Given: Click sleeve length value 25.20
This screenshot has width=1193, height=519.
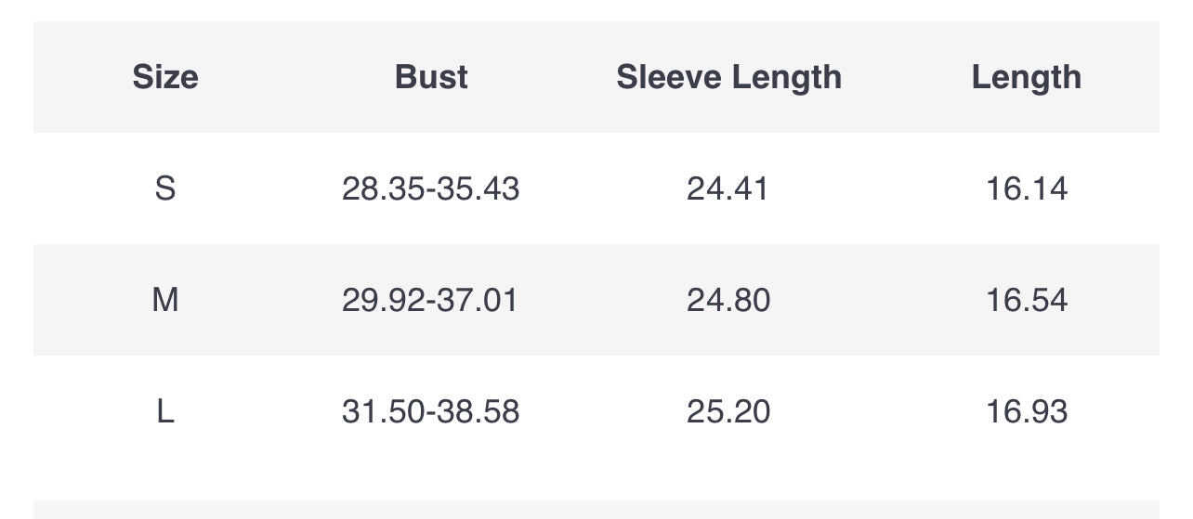Looking at the screenshot, I should click(728, 411).
